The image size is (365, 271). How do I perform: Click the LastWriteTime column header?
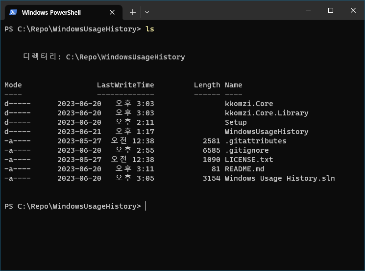pyautogui.click(x=125, y=85)
